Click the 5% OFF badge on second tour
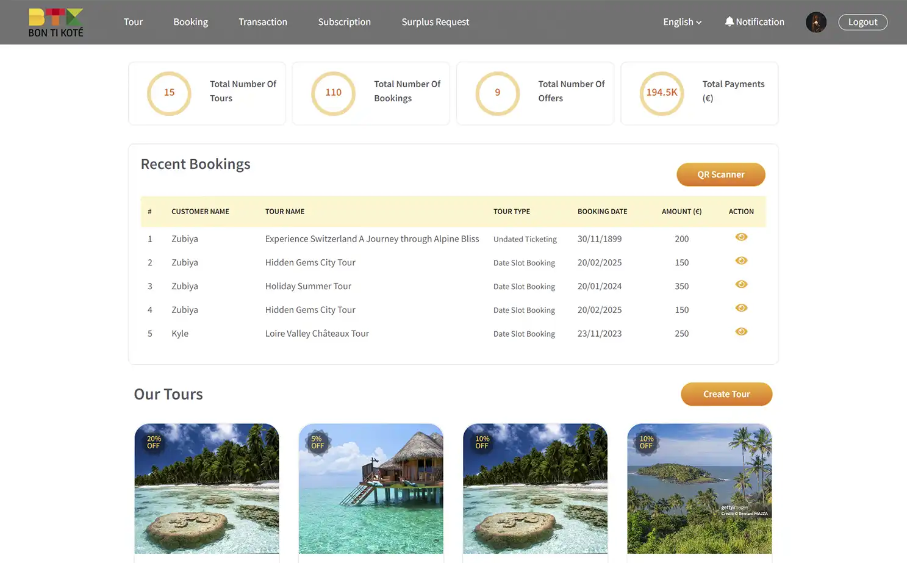Image resolution: width=907 pixels, height=563 pixels. (x=317, y=442)
